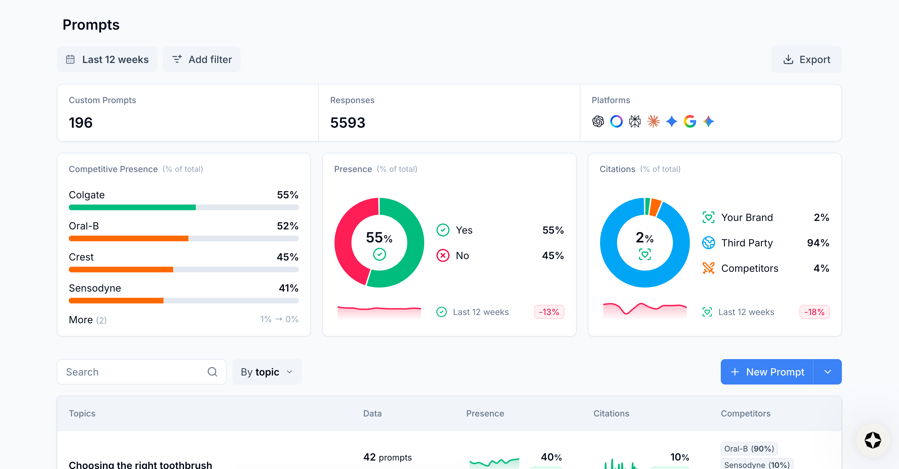Click the ChatGPT platform icon

(x=598, y=121)
